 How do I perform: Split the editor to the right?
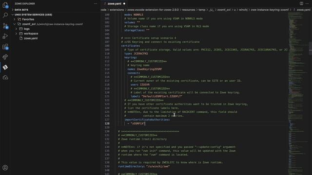(x=301, y=3)
